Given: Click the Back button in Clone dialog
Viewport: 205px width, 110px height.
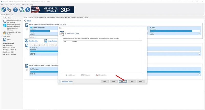Looking at the screenshot, I should tap(114, 81).
